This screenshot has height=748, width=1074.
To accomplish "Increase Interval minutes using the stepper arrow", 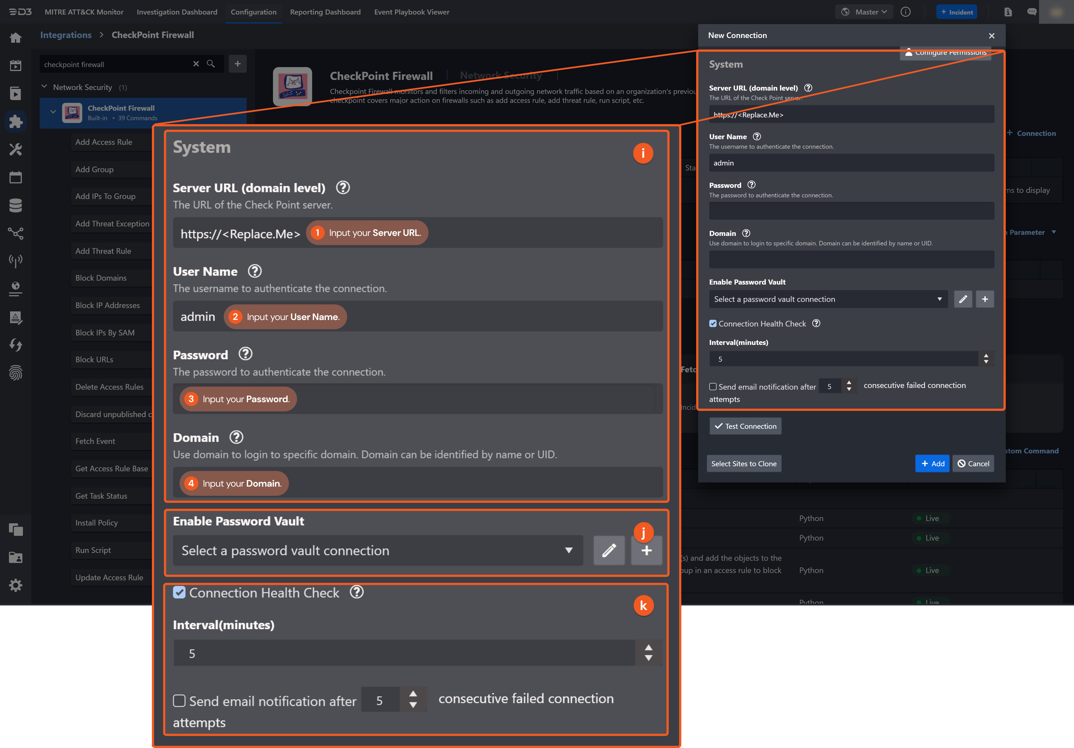I will (x=648, y=648).
